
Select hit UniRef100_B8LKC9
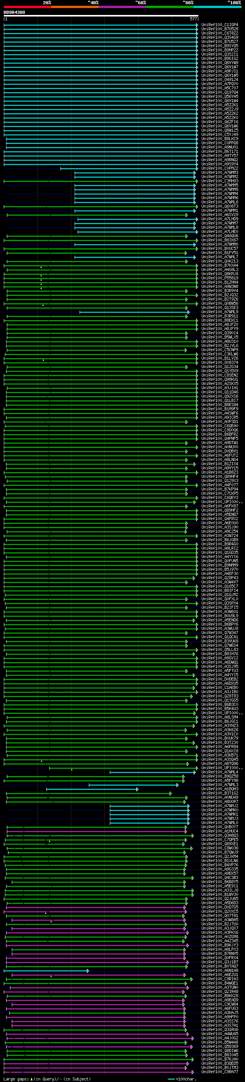[220, 139]
